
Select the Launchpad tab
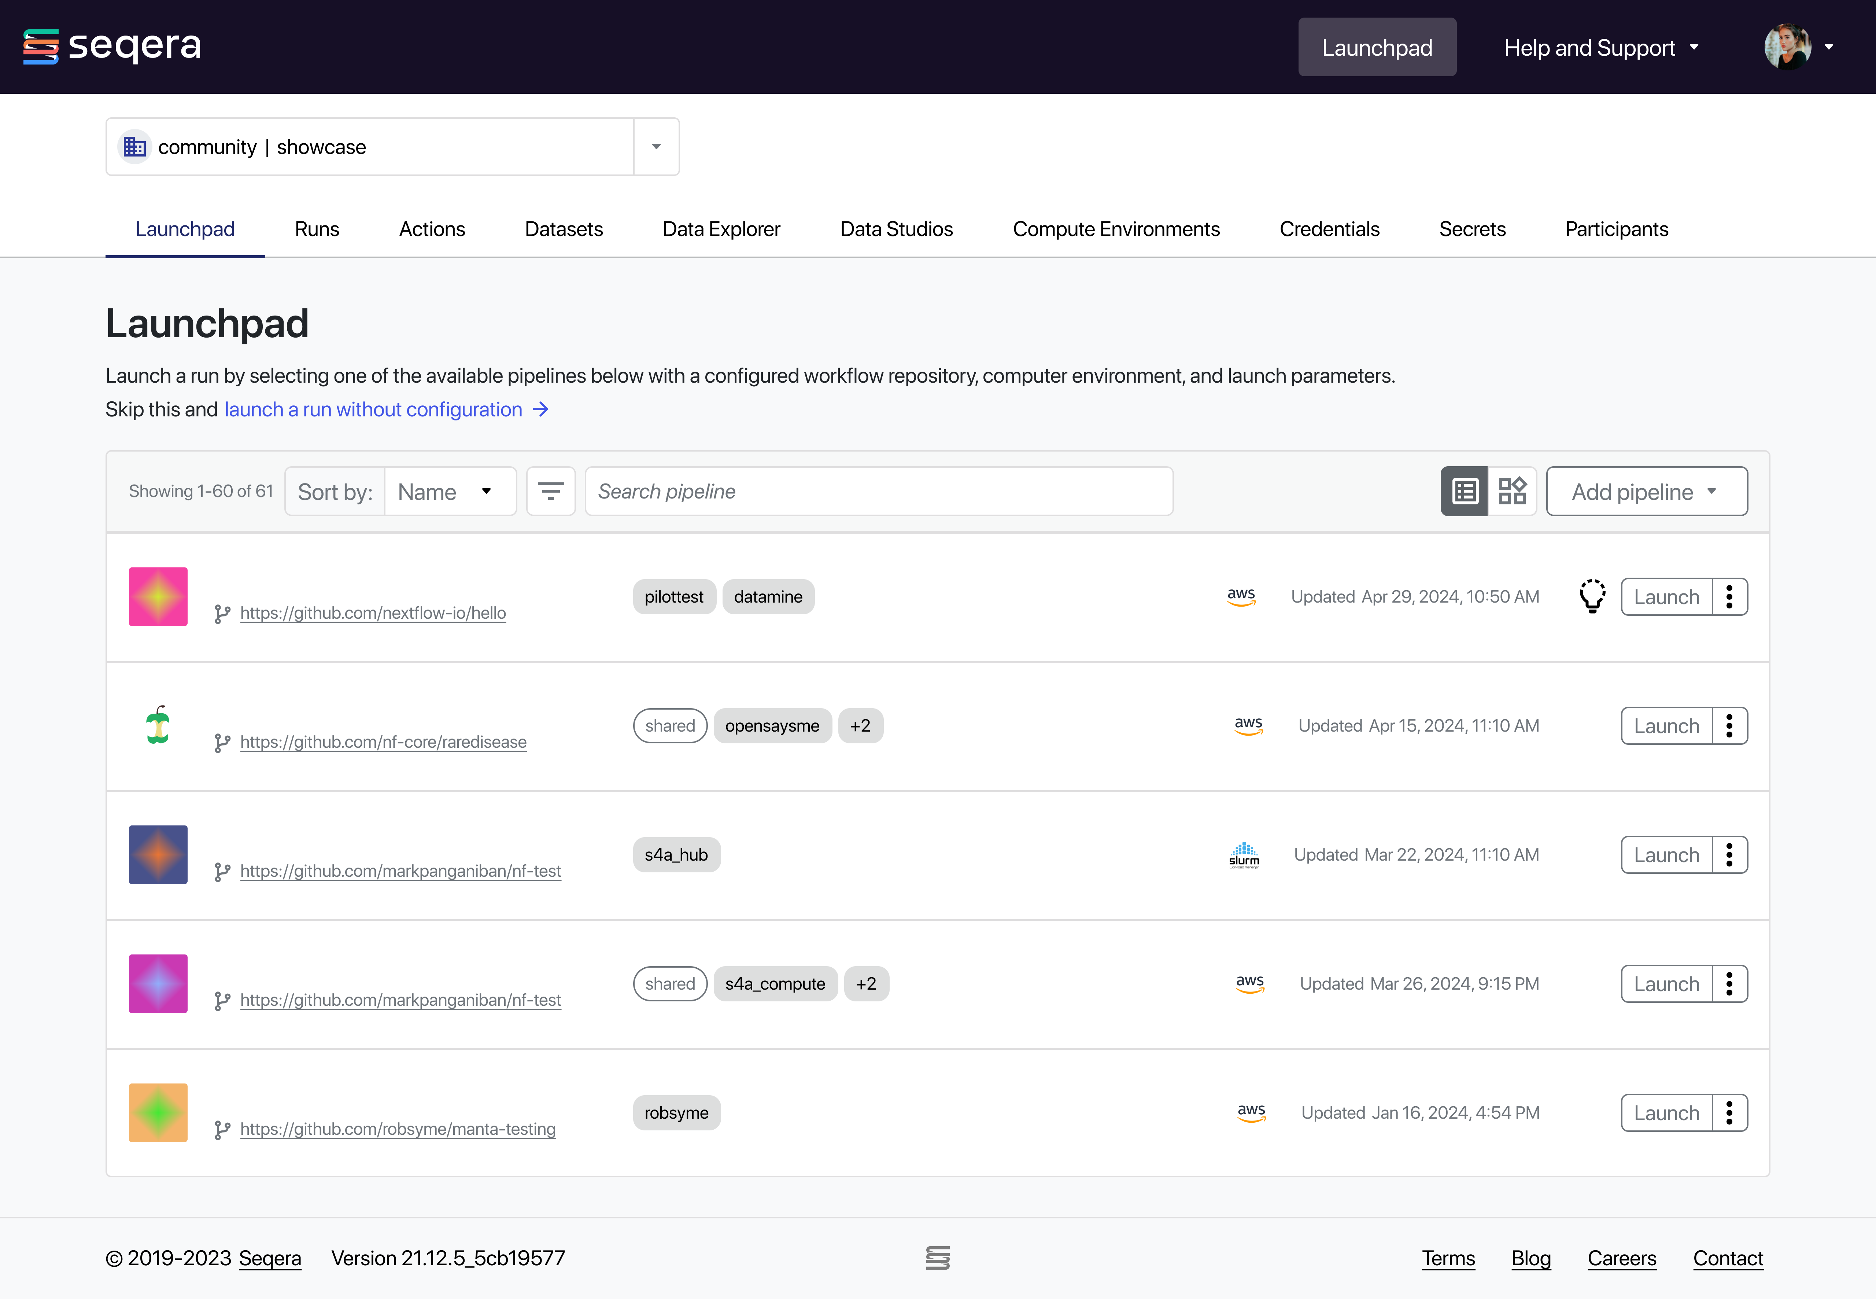coord(185,229)
